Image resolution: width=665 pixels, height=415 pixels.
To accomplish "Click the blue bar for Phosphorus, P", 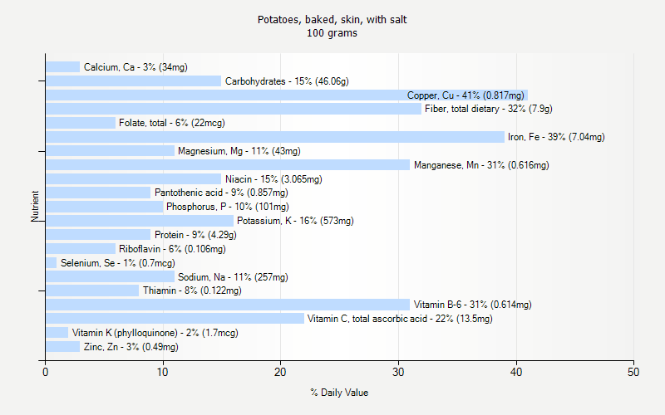I will click(x=105, y=207).
